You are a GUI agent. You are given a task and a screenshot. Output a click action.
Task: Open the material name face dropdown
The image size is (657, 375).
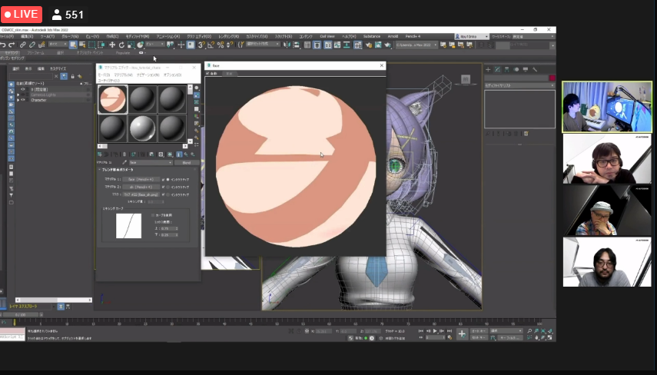click(151, 163)
